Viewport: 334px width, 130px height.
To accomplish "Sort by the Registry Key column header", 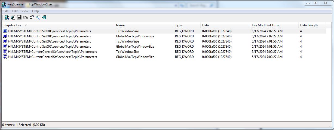I will 12,25.
